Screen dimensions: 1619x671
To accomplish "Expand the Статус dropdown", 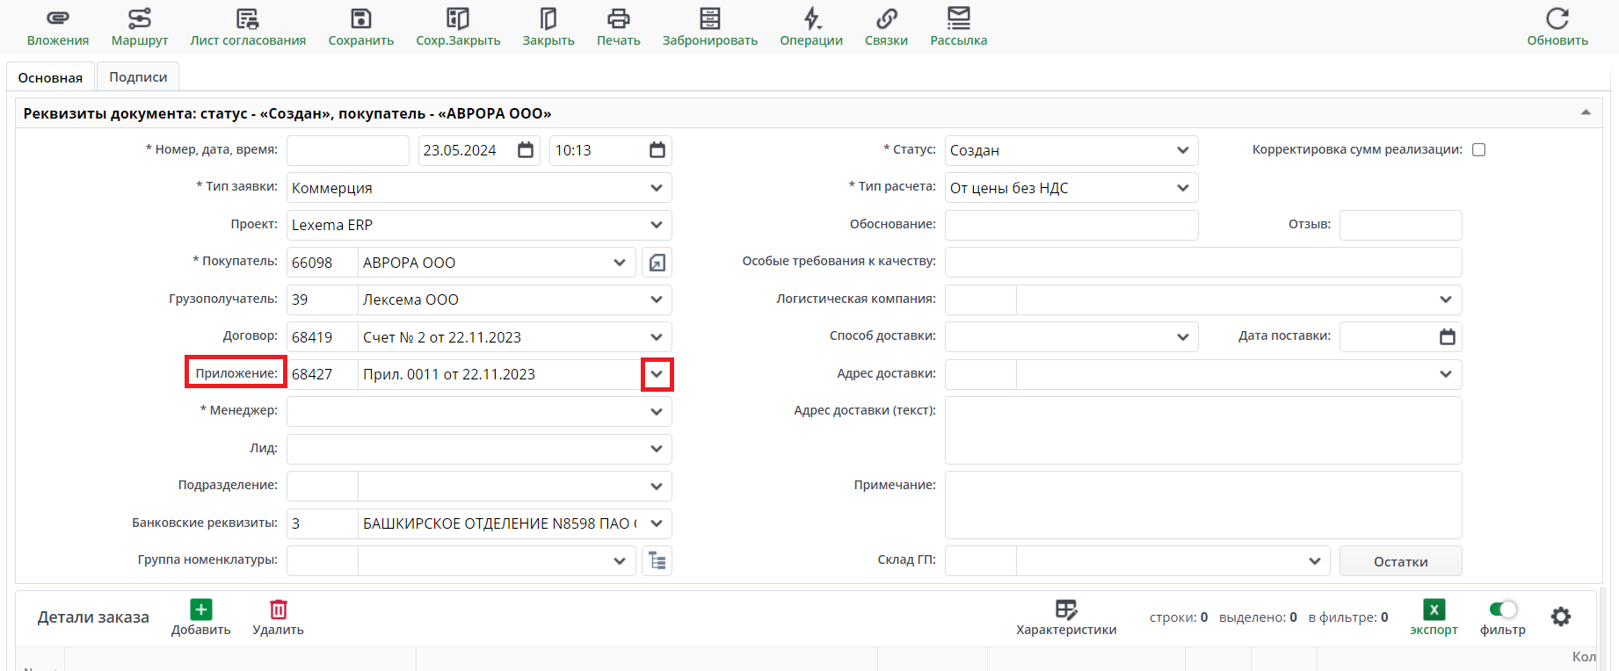I will tap(1183, 150).
